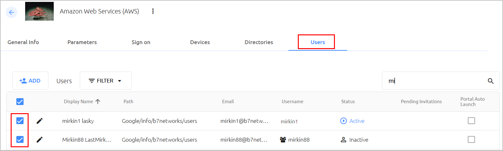Click the path cell in Mirkin88 row
Screen dimensions: 503x151
click(159, 140)
